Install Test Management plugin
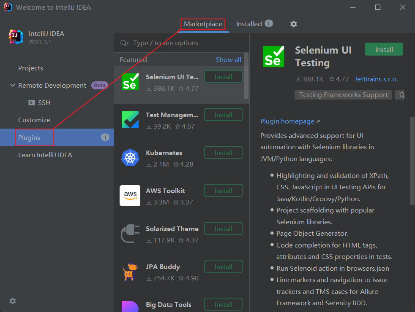The width and height of the screenshot is (415, 312). [x=224, y=115]
